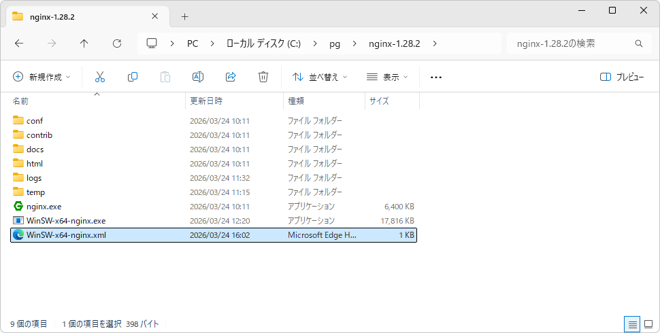Switch to details view icon in status bar
Image resolution: width=660 pixels, height=333 pixels.
pos(632,324)
